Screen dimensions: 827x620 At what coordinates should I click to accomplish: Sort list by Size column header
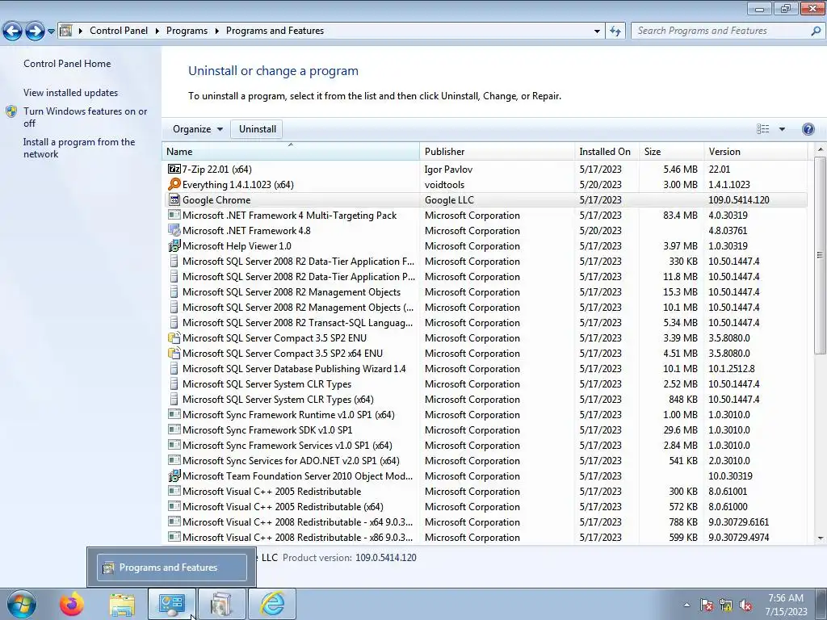[671, 151]
